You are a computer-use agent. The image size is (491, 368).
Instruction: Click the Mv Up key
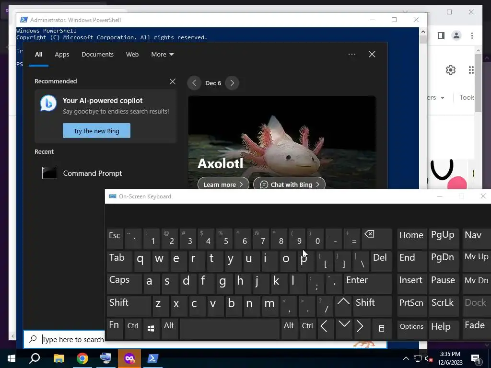point(477,261)
